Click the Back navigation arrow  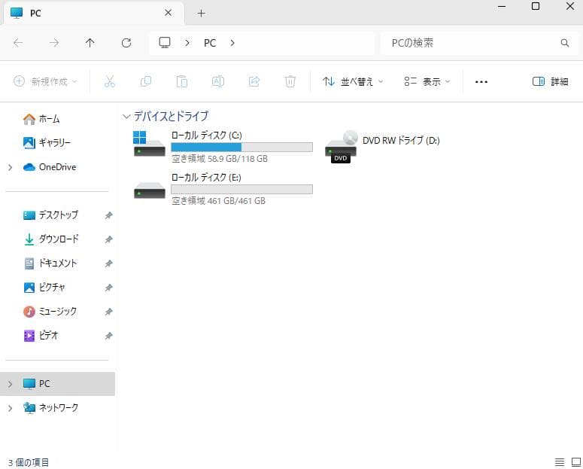pyautogui.click(x=18, y=43)
